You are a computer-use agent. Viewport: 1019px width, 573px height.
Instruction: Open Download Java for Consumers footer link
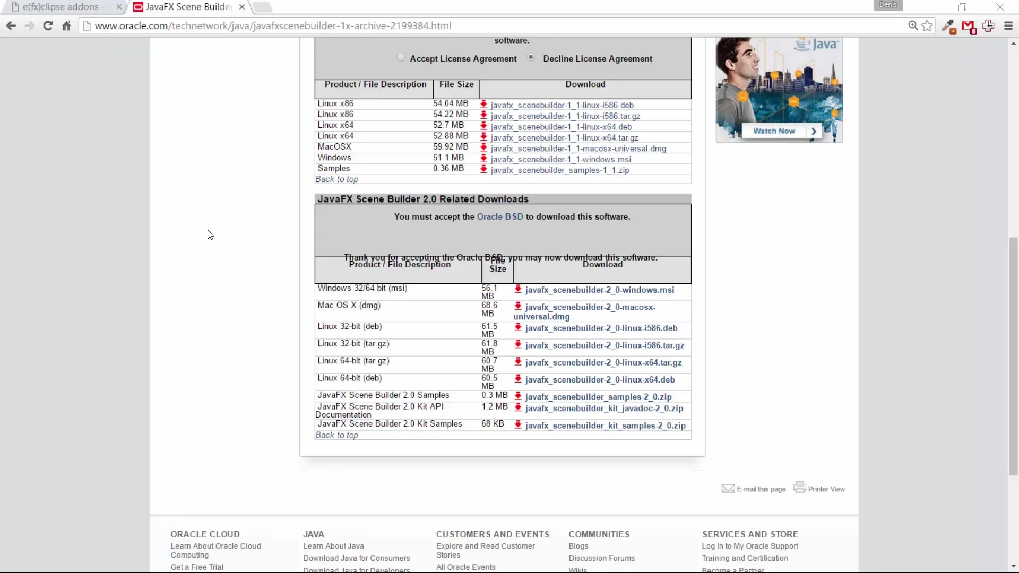tap(356, 558)
